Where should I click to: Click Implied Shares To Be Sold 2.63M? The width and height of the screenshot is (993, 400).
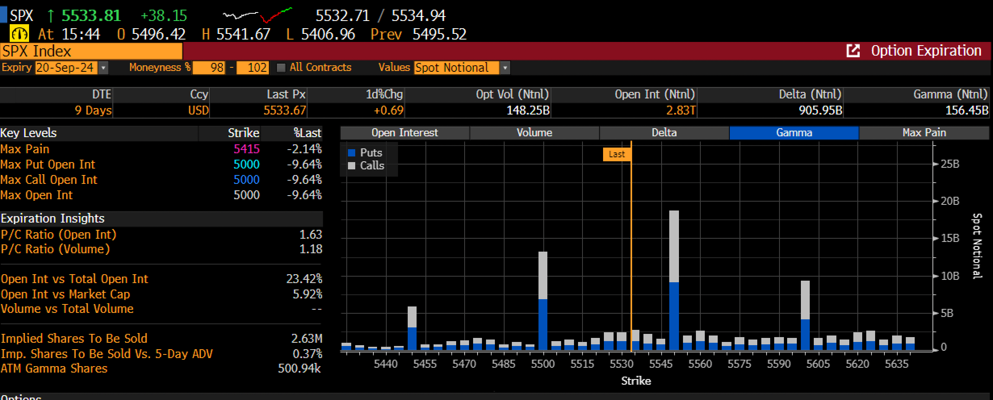point(307,339)
